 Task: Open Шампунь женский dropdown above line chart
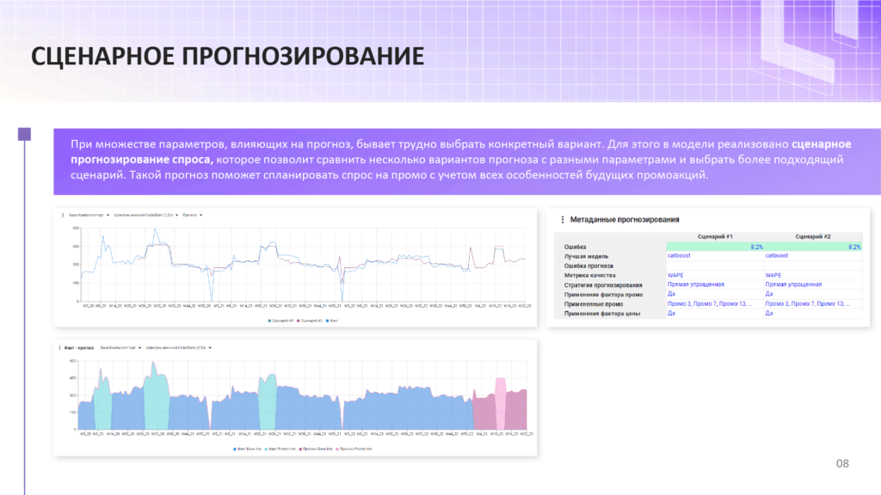(x=148, y=216)
